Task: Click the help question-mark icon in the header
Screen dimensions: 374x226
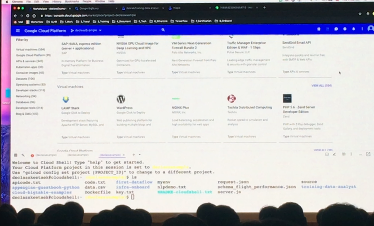Action: 345,29
